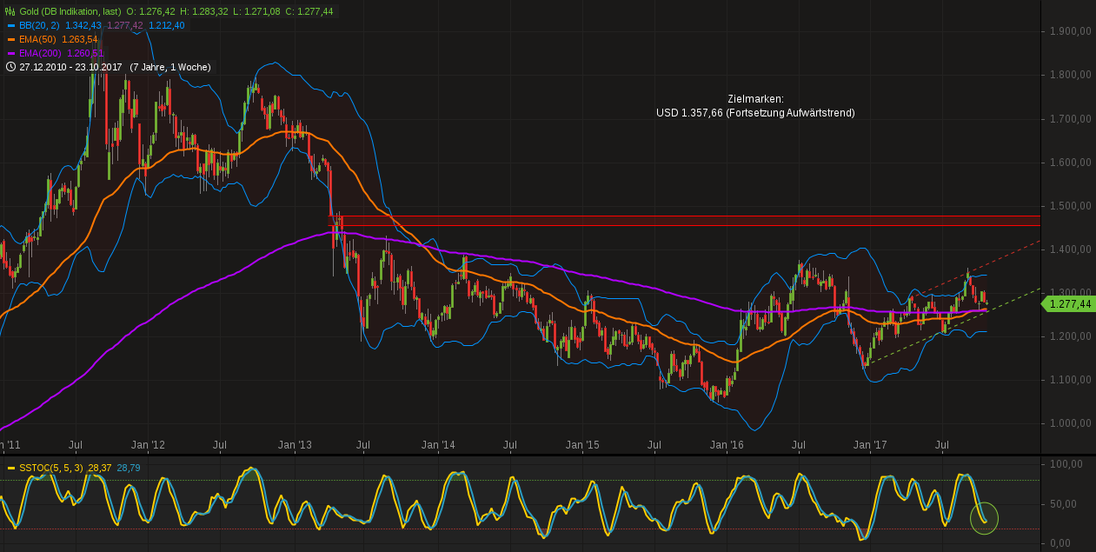The image size is (1096, 552).
Task: Select the orange EMA(50) line style icon
Action: tap(12, 38)
